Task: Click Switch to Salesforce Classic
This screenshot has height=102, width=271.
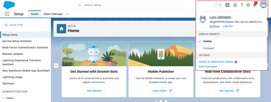Action: [216, 62]
